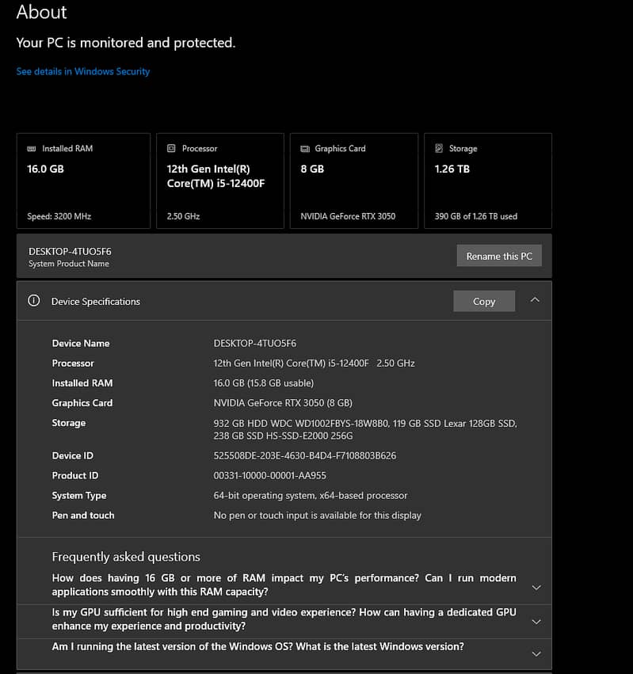
Task: Click the Rename this PC button
Action: point(499,256)
